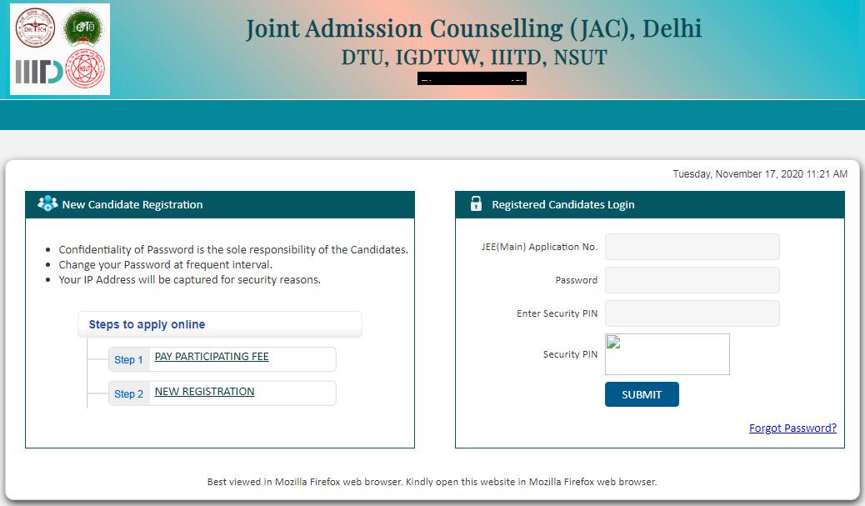Click the Step 1 badge icon
This screenshot has width=865, height=506.
click(x=129, y=359)
